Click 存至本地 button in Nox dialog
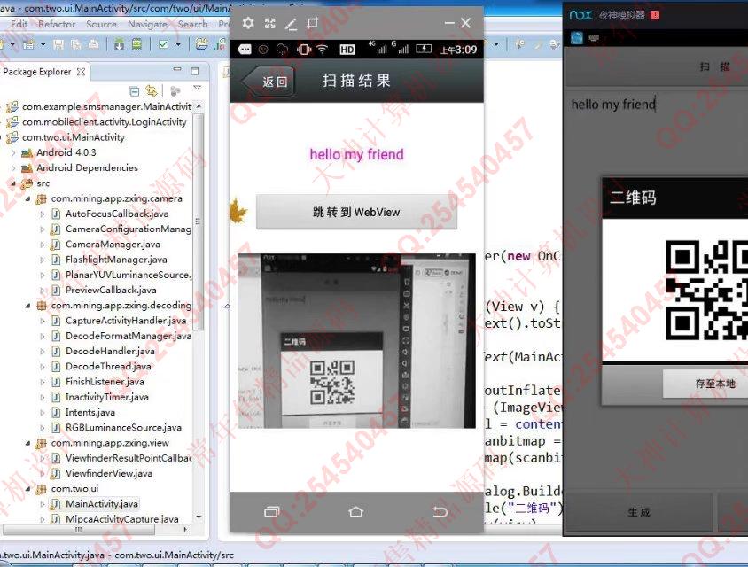The width and height of the screenshot is (748, 567). [x=705, y=384]
